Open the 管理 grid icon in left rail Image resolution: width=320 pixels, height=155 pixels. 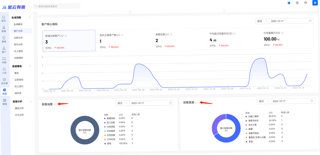point(4,102)
